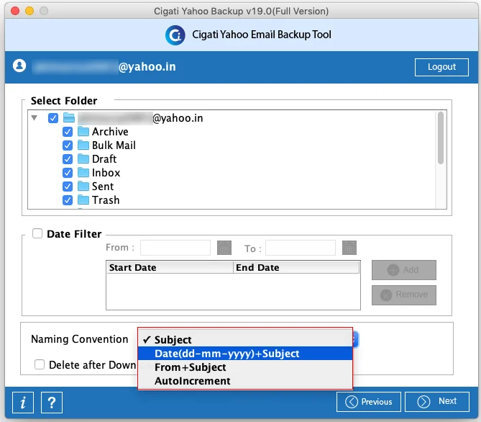
Task: Choose Subject naming convention
Action: pos(245,340)
